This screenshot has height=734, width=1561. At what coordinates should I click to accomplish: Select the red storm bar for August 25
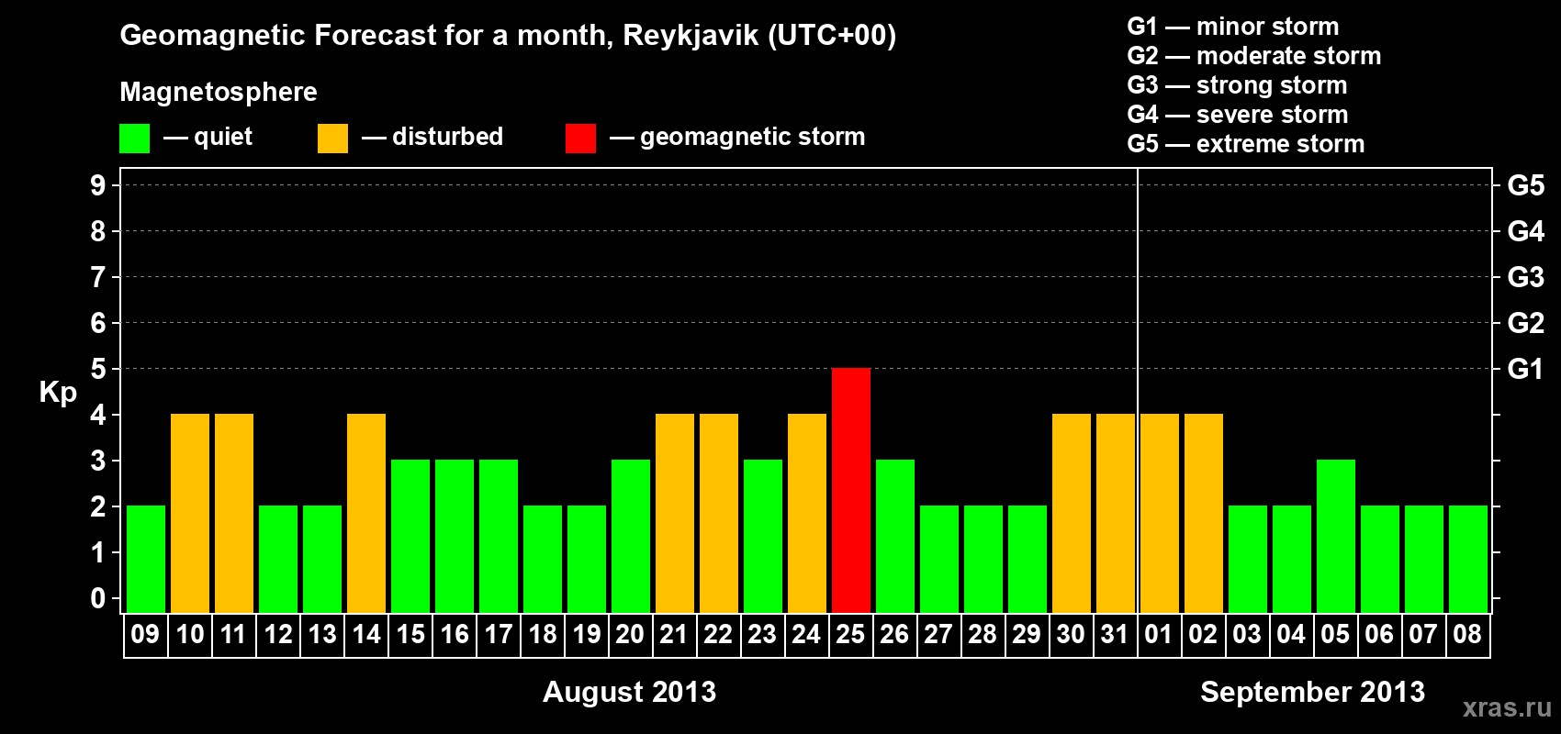pos(851,490)
